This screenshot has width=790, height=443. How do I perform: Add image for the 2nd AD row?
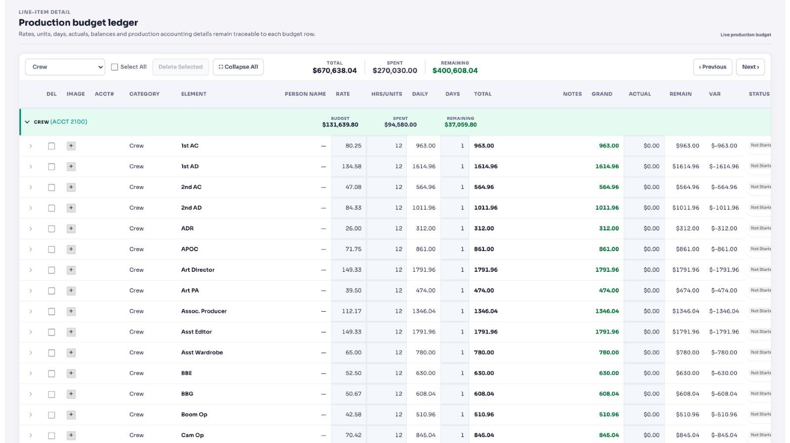pyautogui.click(x=71, y=208)
